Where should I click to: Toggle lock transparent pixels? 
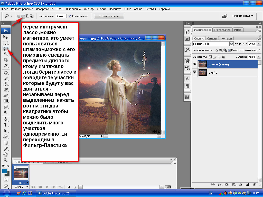pos(210,57)
